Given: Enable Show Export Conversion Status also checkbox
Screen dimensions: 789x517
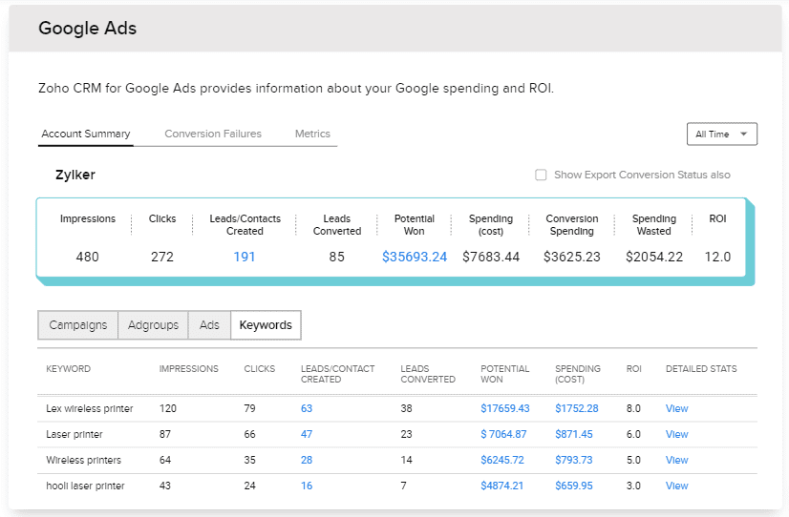Looking at the screenshot, I should point(541,175).
